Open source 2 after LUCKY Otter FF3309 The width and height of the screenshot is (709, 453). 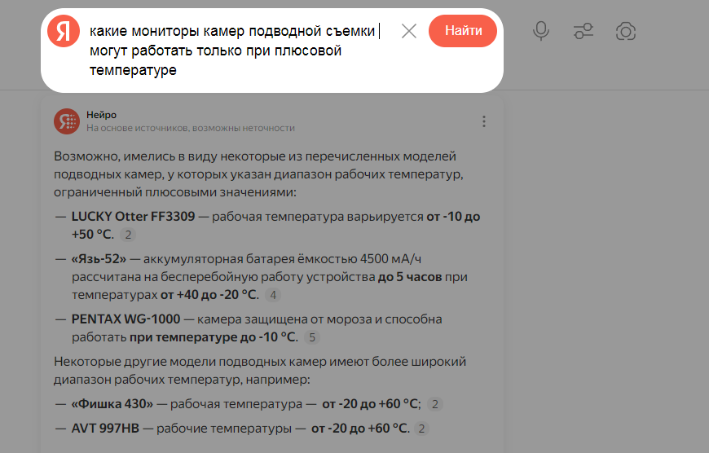click(128, 235)
